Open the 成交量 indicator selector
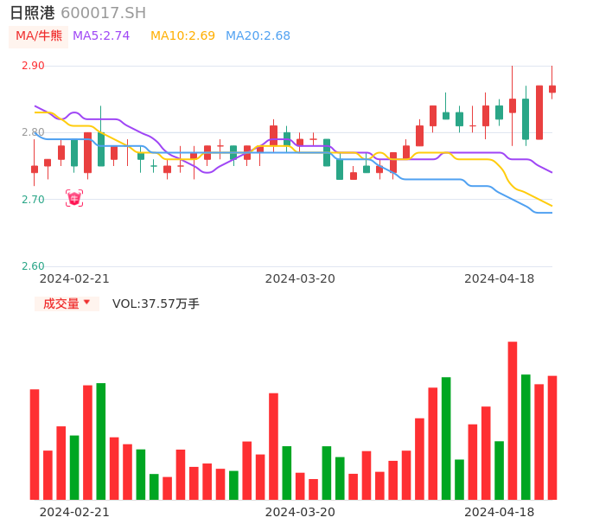This screenshot has height=524, width=593. coord(61,304)
